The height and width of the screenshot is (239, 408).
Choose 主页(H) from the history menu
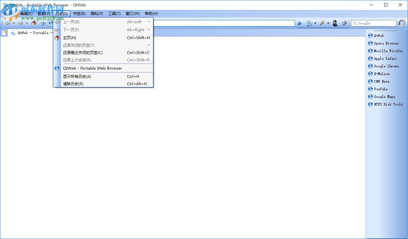(103, 38)
